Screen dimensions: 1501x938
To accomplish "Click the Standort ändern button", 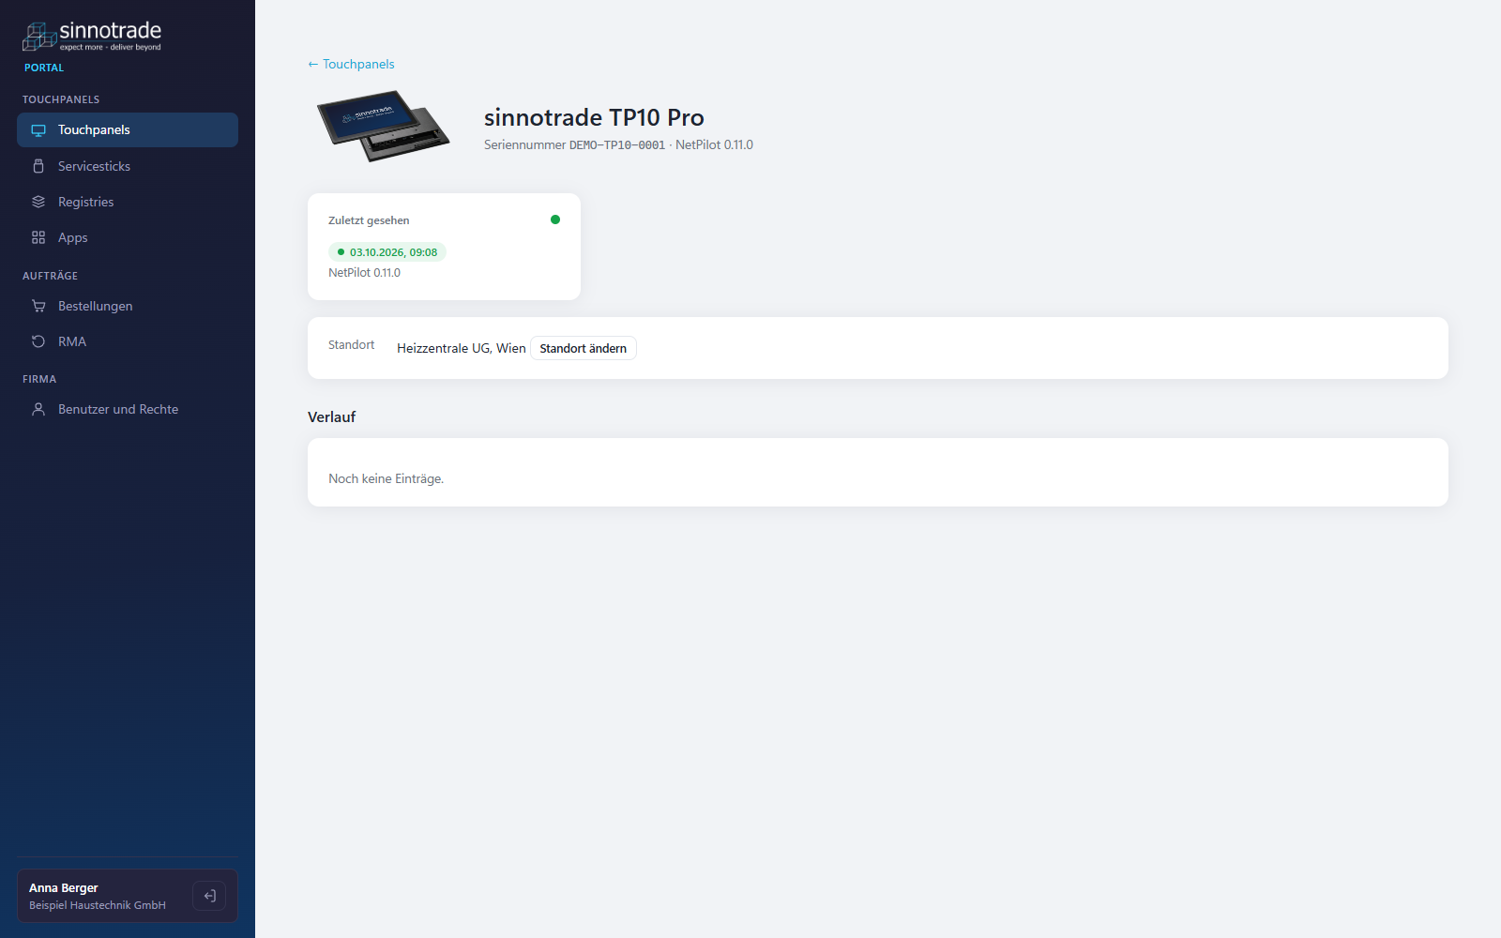I will pyautogui.click(x=584, y=348).
